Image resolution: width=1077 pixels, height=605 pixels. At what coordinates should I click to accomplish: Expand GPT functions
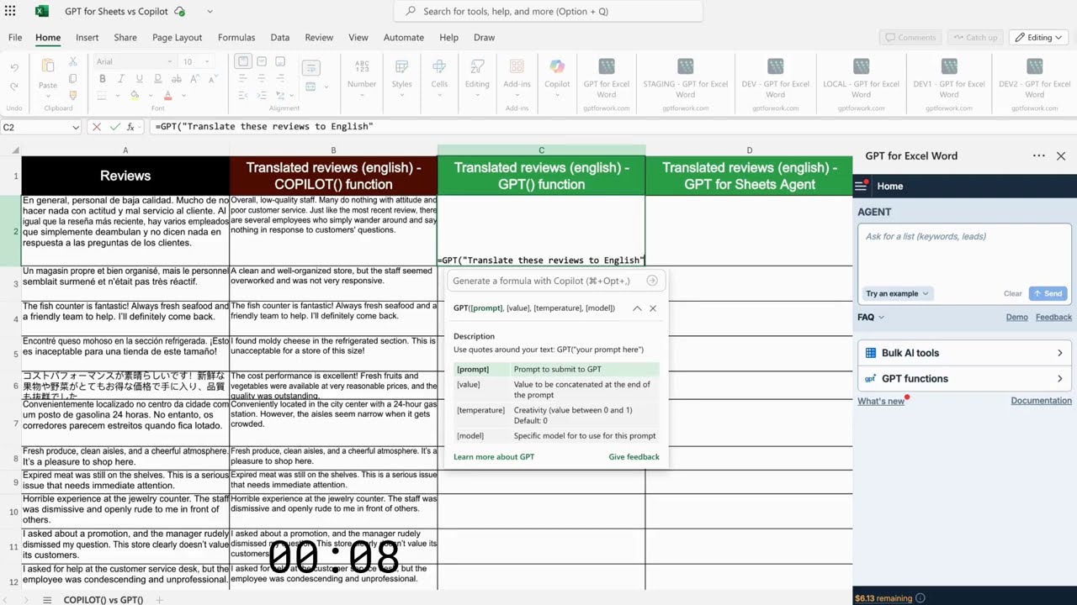tap(964, 378)
